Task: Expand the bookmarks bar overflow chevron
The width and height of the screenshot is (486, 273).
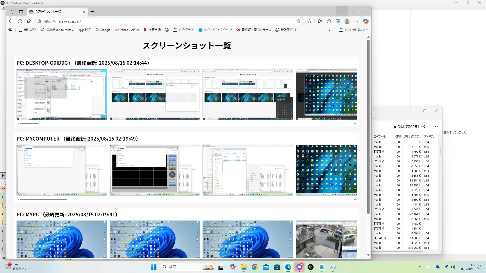Action: pyautogui.click(x=329, y=30)
